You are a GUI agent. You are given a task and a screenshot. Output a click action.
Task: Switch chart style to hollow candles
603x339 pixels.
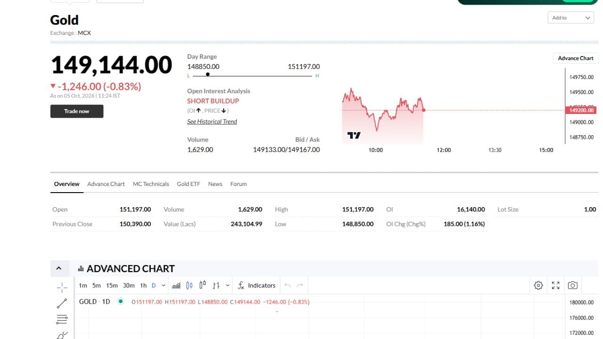tap(203, 285)
